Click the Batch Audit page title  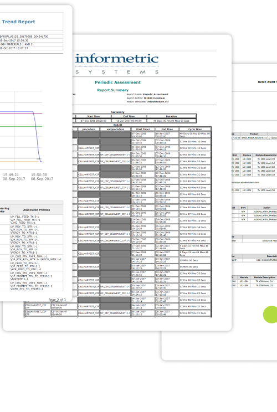(267, 82)
